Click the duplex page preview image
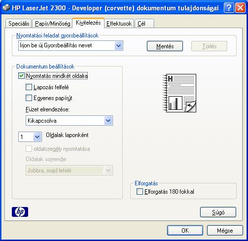This screenshot has width=248, height=241. 179,93
